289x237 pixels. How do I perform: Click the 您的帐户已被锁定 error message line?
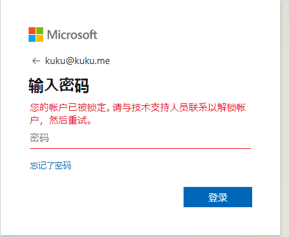click(x=138, y=108)
